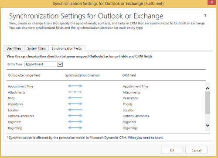
Task: Select the Outlook Body field
Action: coord(11,98)
